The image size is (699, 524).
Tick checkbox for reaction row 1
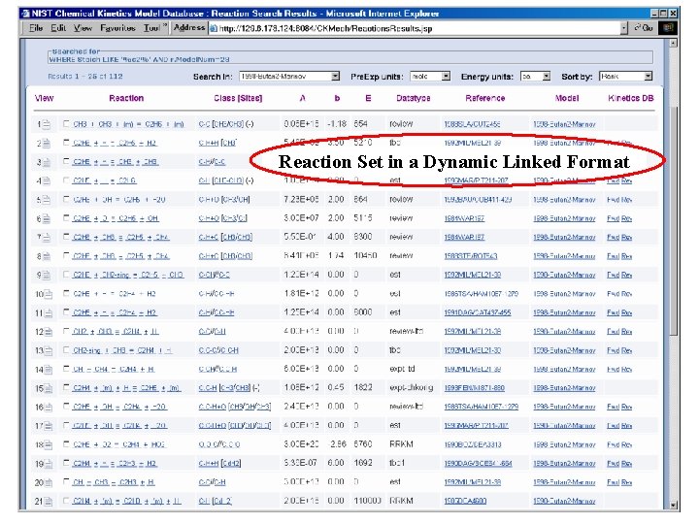click(66, 123)
